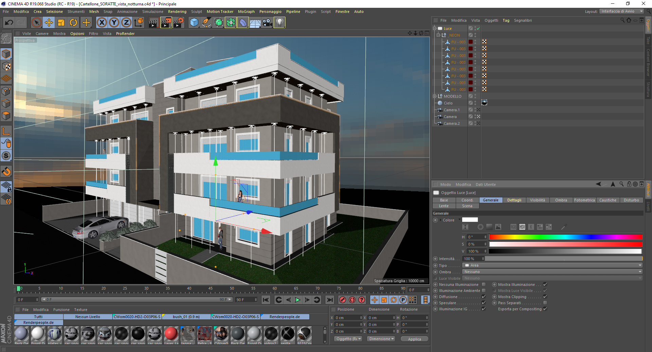The width and height of the screenshot is (652, 352).
Task: Open Render Settings clapperboard with gear
Action: [x=179, y=23]
